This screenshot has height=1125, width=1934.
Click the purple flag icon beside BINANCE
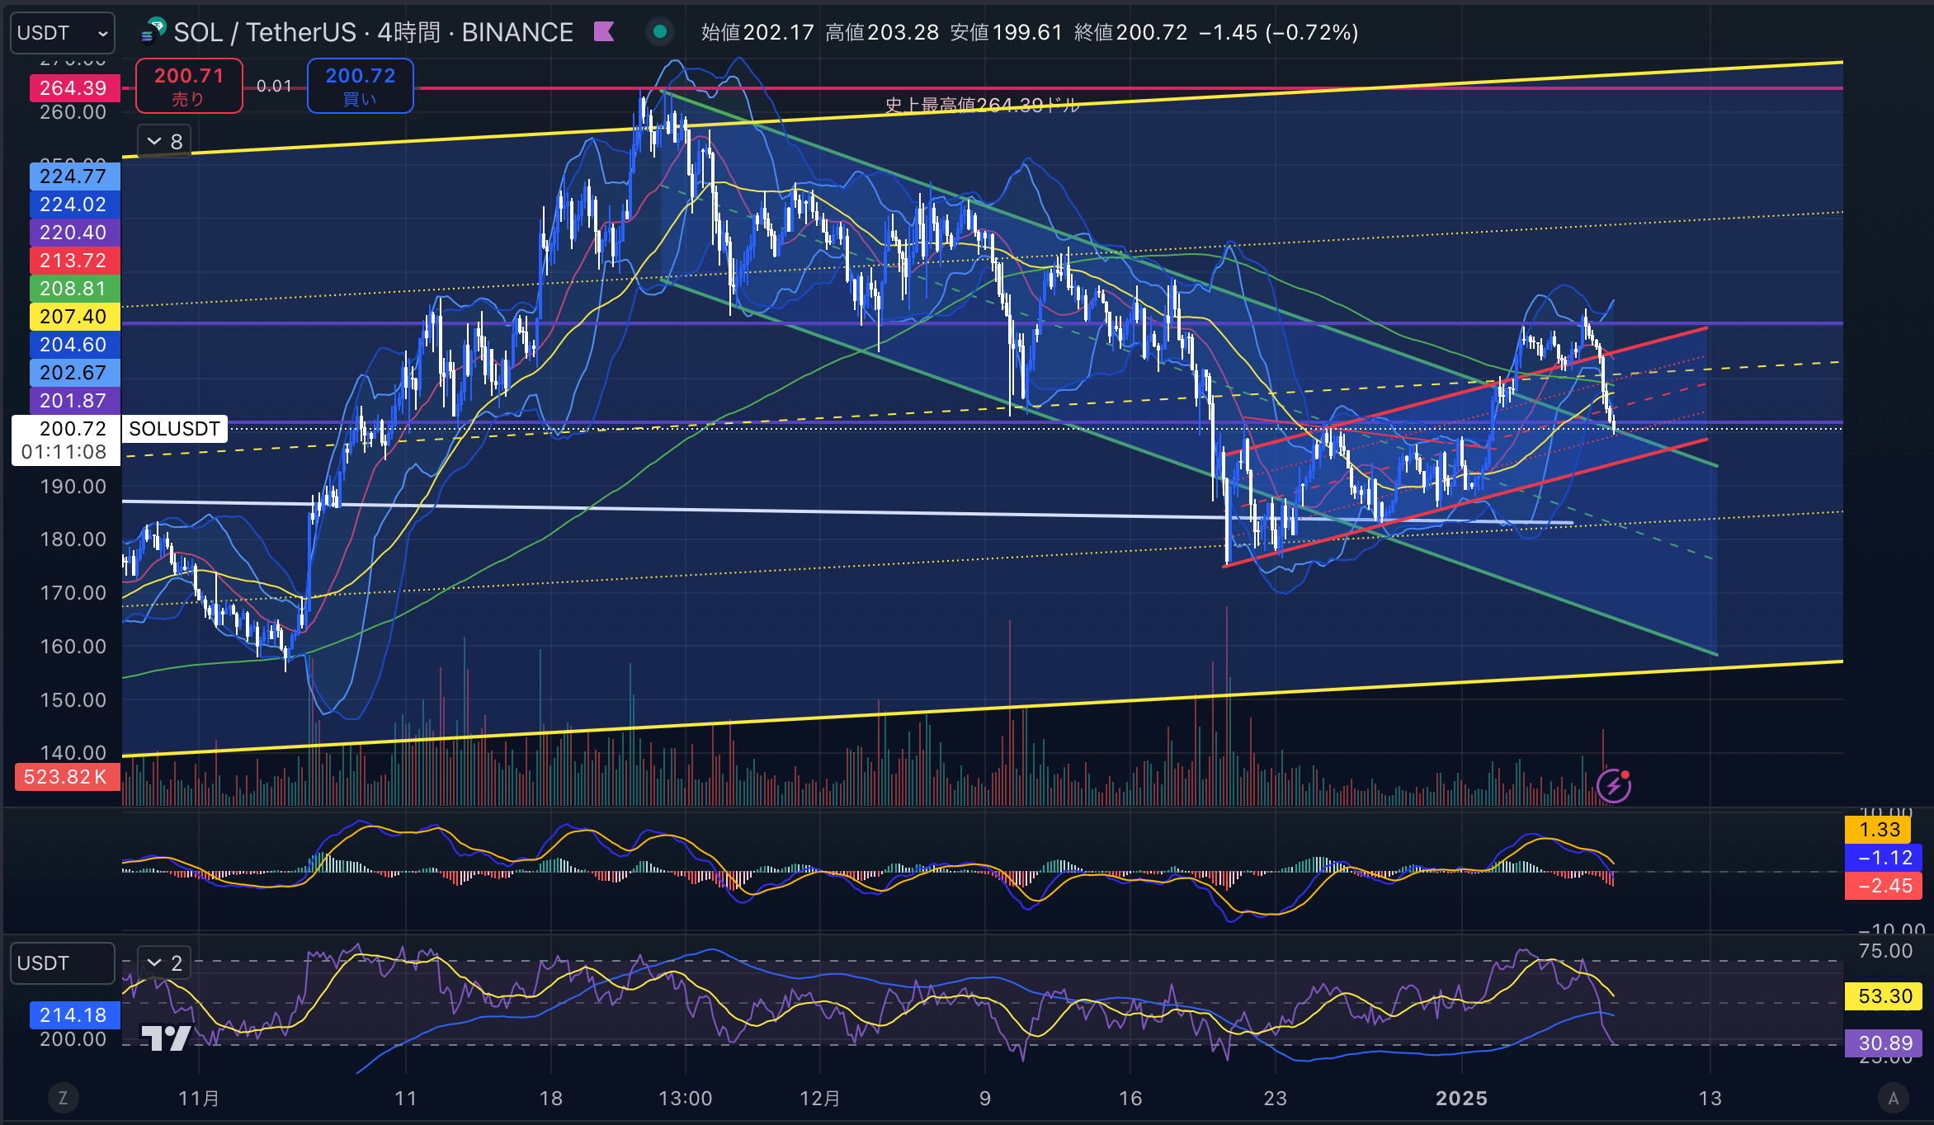pyautogui.click(x=604, y=32)
